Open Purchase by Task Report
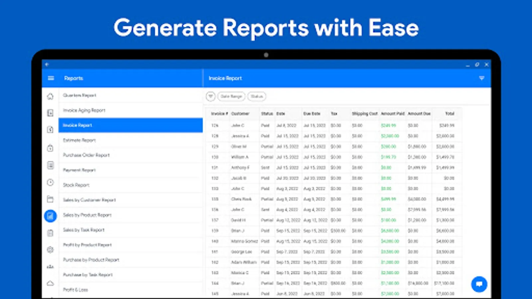 (131, 275)
